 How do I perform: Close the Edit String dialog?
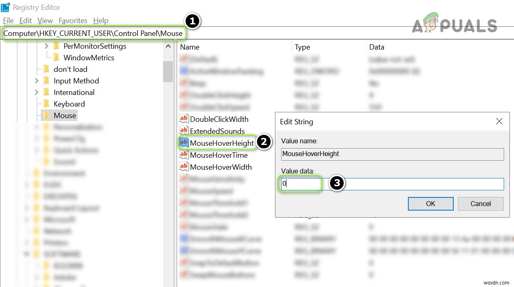click(x=499, y=121)
